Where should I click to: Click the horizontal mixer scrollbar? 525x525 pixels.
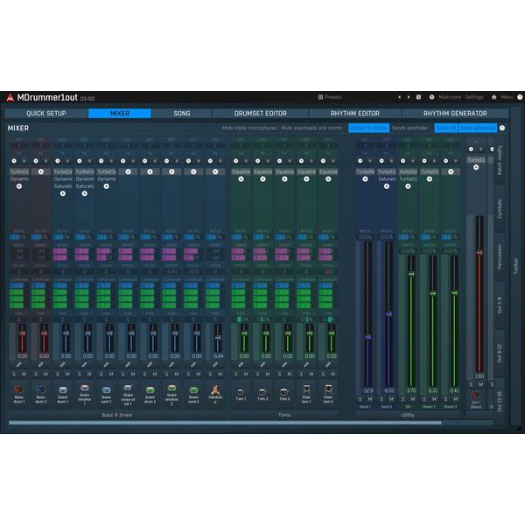(225, 423)
